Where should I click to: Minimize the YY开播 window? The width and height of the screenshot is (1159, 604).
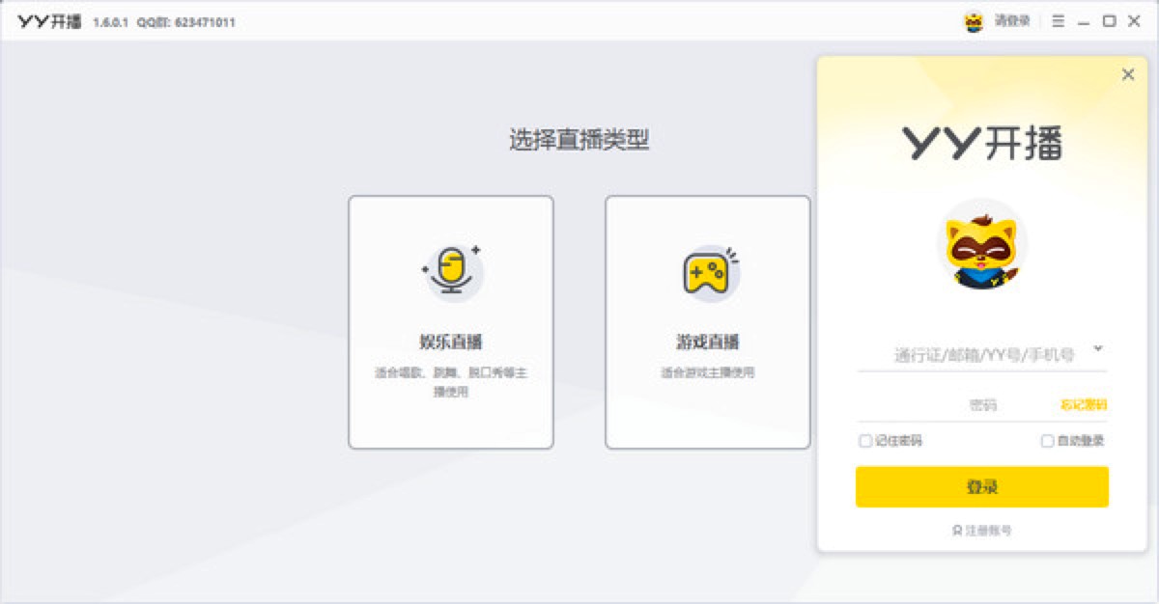tap(1084, 21)
